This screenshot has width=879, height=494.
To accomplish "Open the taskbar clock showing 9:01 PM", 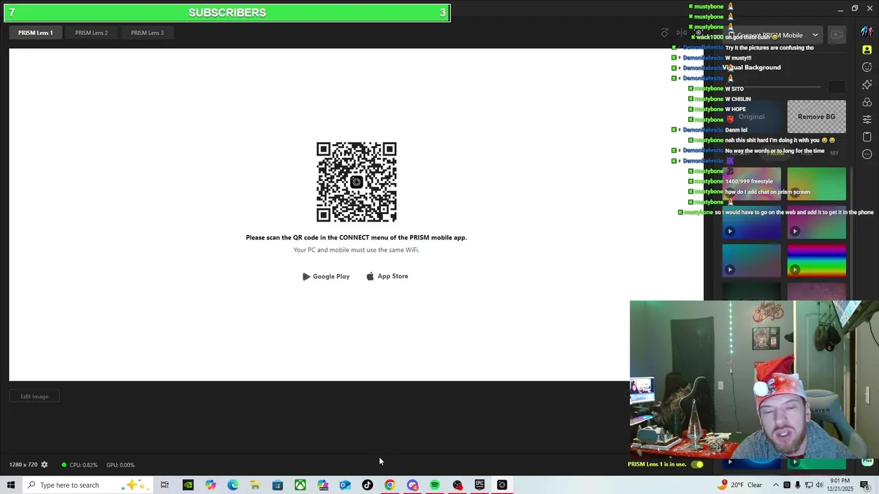I will (x=841, y=485).
